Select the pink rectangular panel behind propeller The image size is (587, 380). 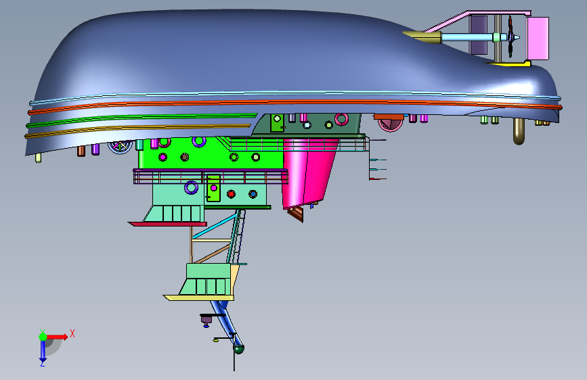click(x=538, y=38)
